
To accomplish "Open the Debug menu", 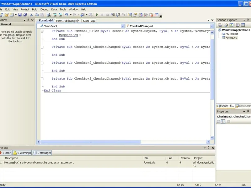I will (44, 9).
